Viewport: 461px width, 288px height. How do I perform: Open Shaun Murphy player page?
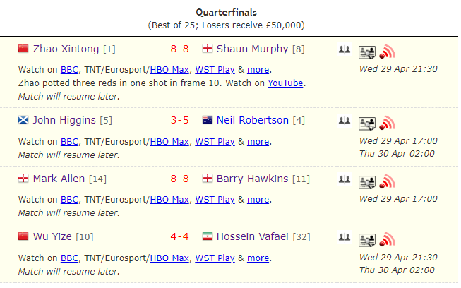click(252, 49)
